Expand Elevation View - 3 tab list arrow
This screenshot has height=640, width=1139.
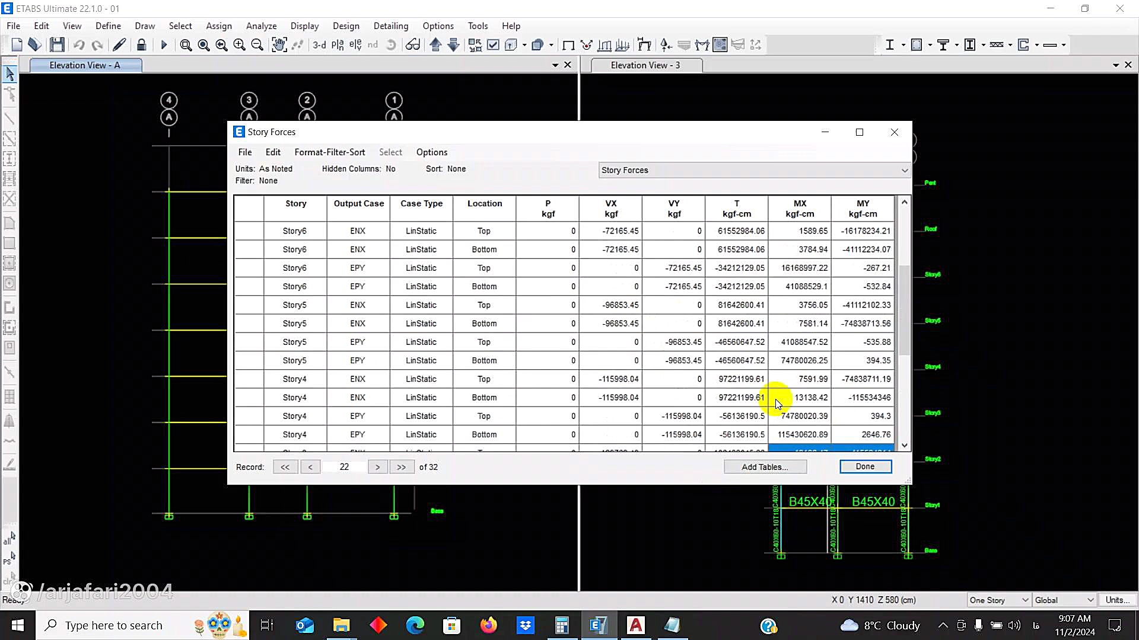tap(1116, 65)
